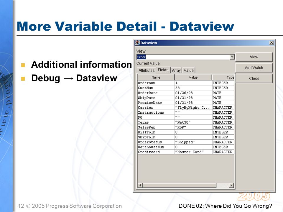Select the Instructions field name
Screen dimensions: 283x212
coord(151,112)
